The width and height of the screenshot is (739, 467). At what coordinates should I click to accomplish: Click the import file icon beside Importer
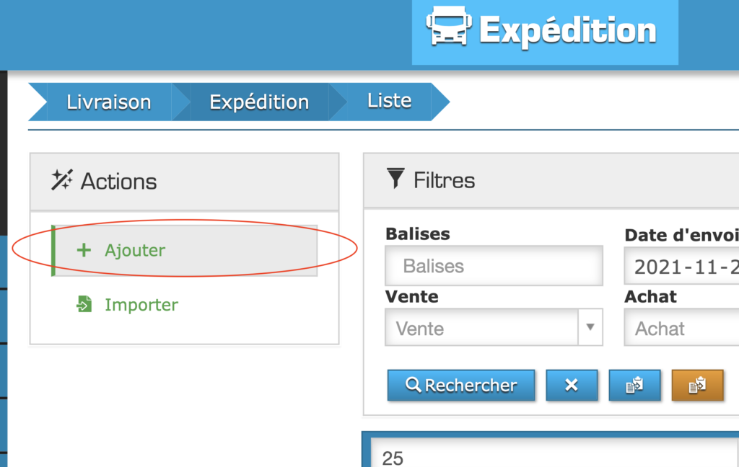click(84, 305)
